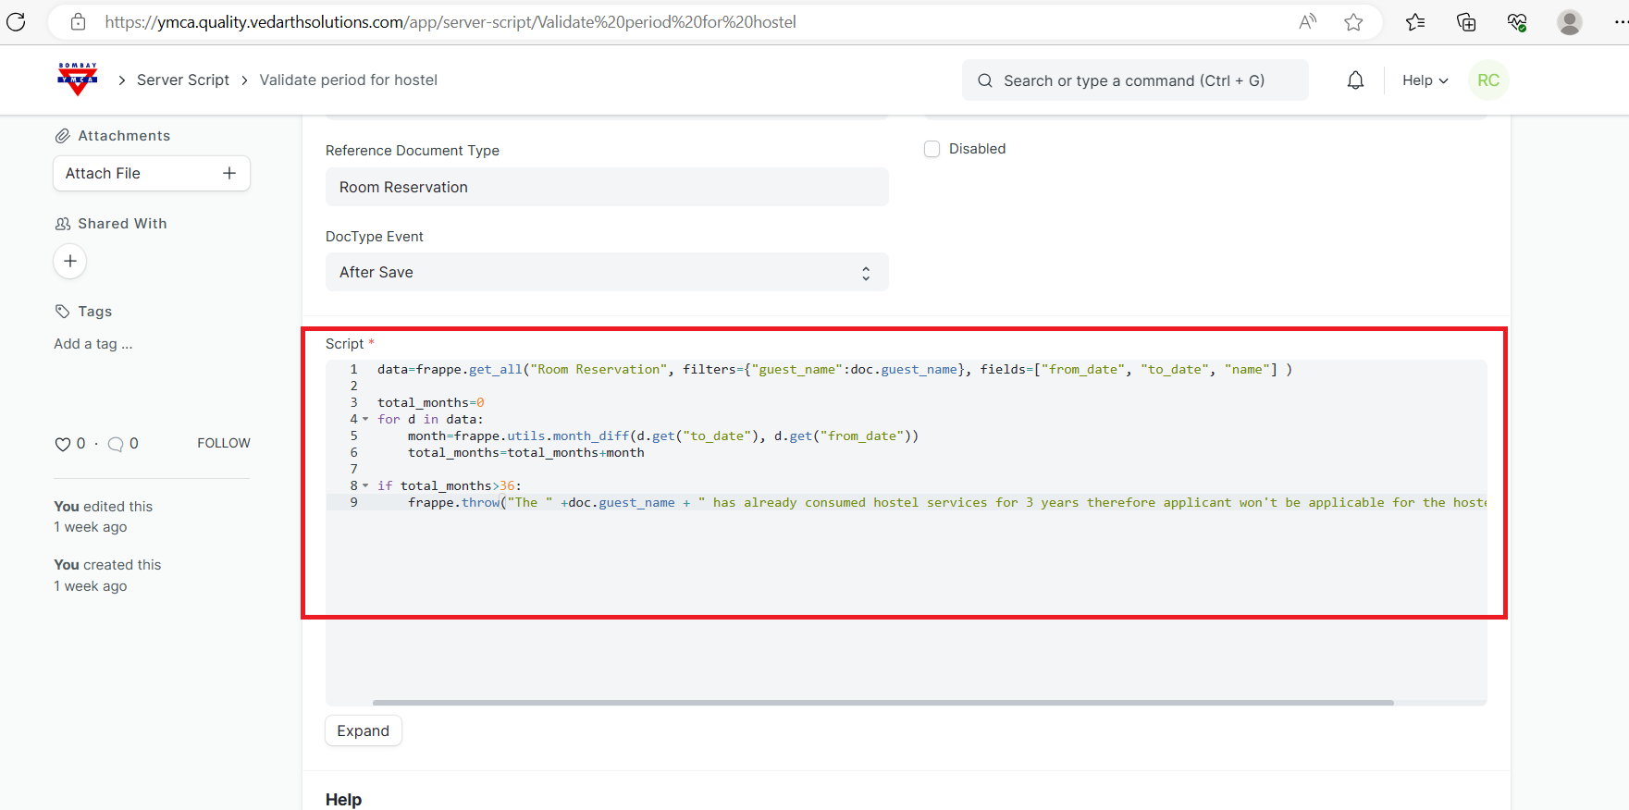Click the script editor horizontal scrollbar
Screen dimensions: 1629x810
882,703
